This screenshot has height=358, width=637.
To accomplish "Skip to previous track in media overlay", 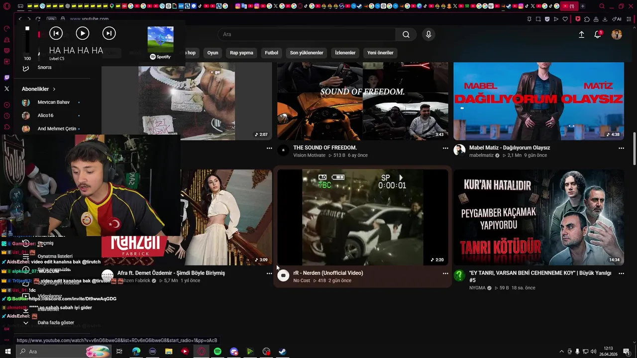I will [56, 33].
